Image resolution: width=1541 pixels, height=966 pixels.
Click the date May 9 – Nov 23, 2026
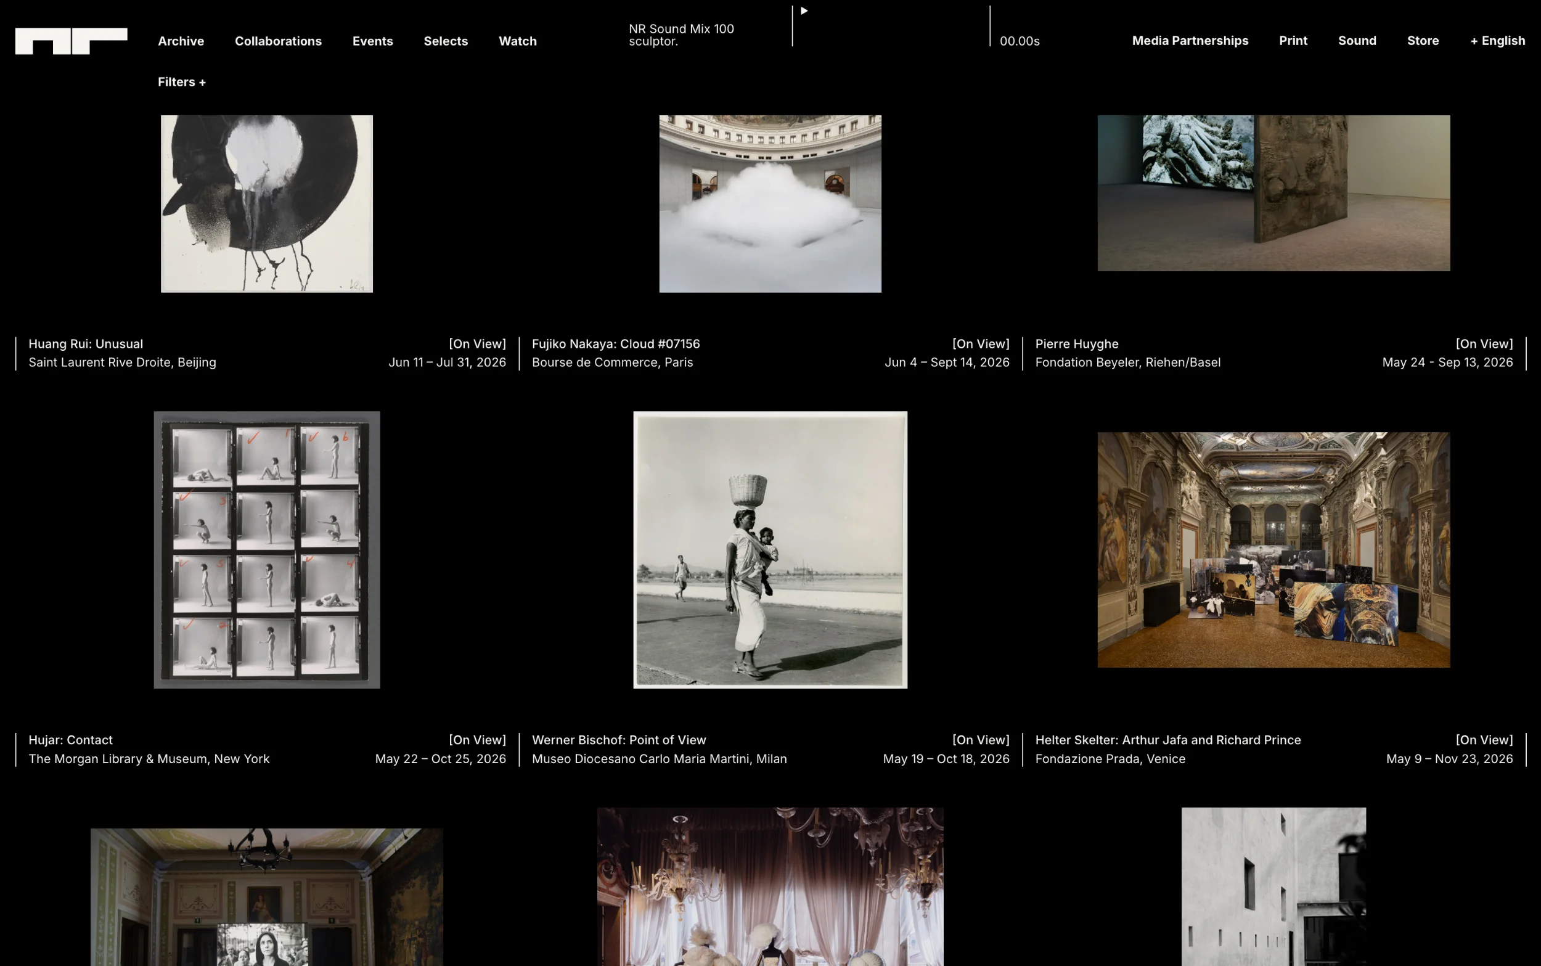coord(1449,759)
